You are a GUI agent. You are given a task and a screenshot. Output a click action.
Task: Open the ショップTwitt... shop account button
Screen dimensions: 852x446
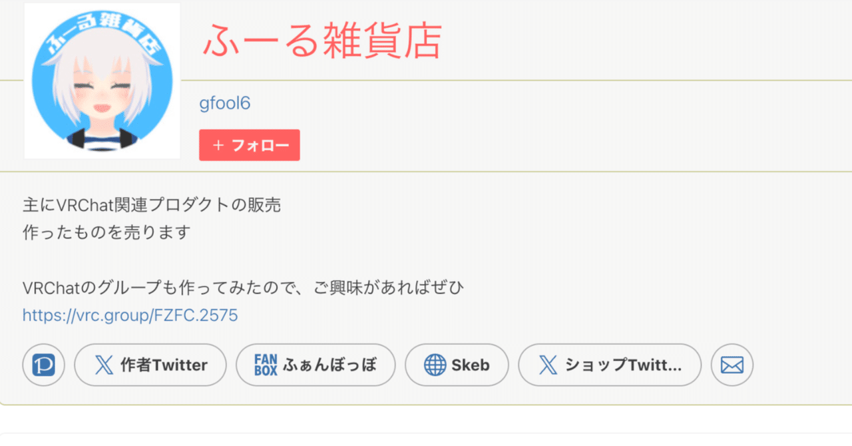pos(610,365)
